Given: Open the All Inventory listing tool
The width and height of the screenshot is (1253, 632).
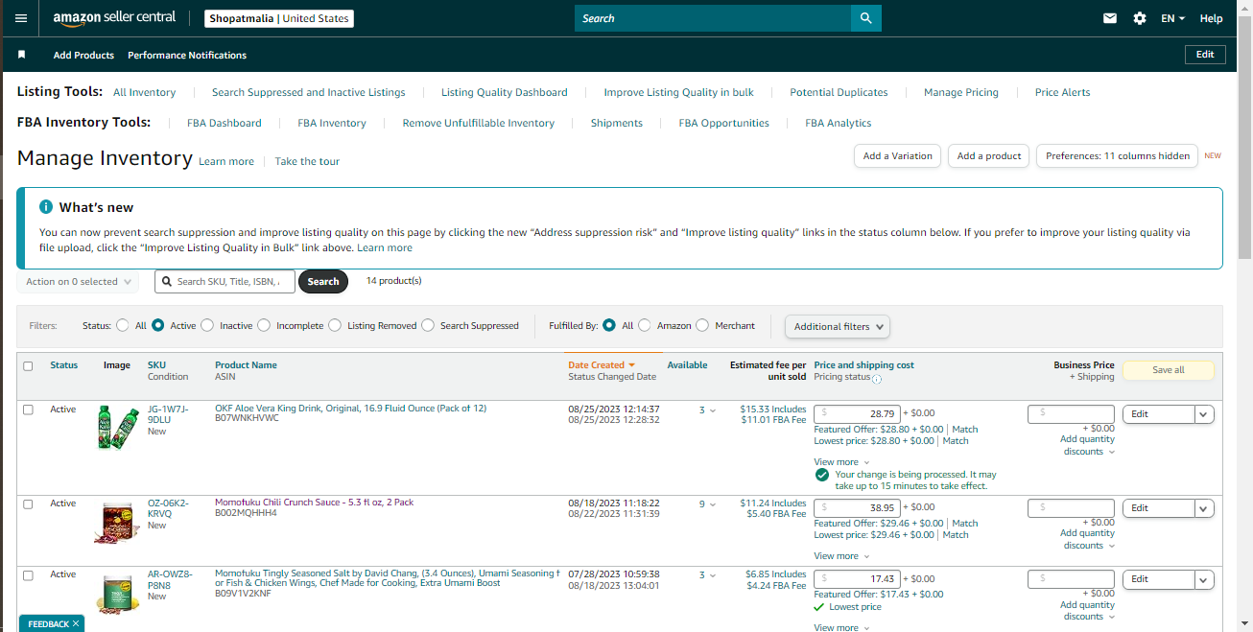Looking at the screenshot, I should coord(144,92).
